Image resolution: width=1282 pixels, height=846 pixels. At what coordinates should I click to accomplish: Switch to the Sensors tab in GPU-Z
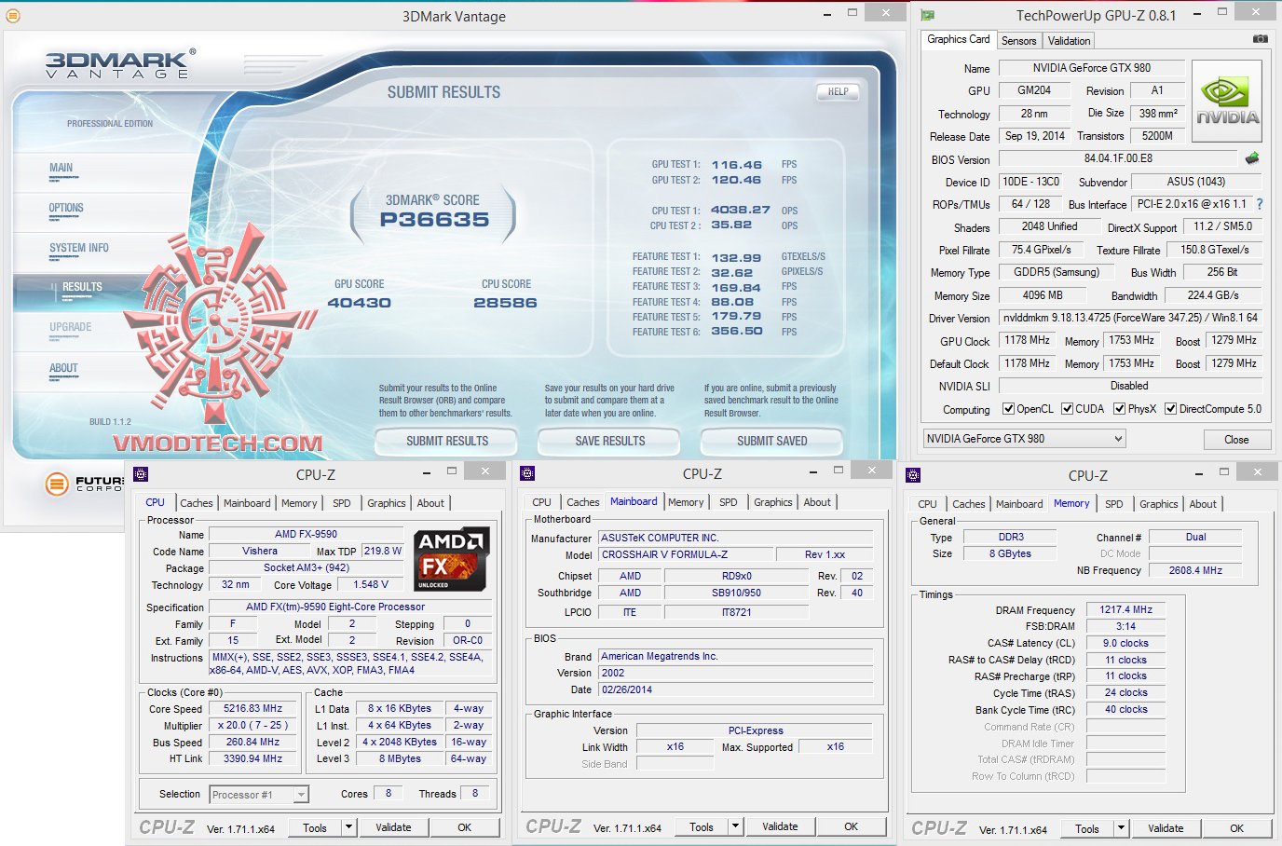click(1018, 41)
